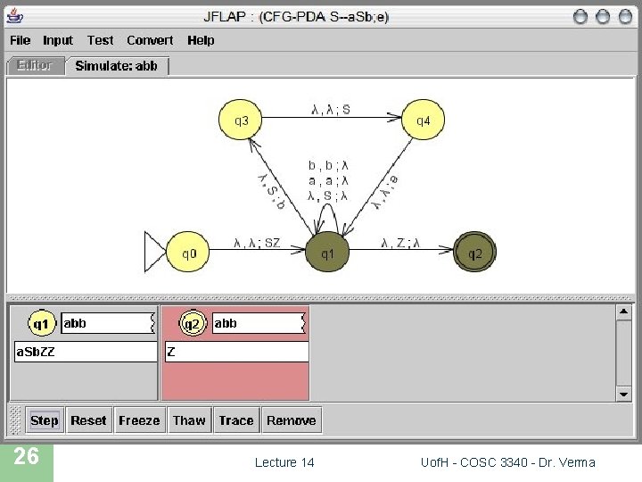Screen dimensions: 642x482
Task: Open the Test menu
Action: tap(100, 40)
